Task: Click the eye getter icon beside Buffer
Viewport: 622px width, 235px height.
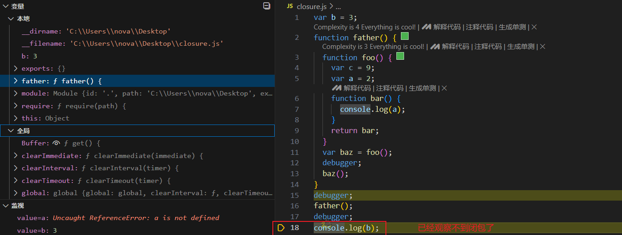Action: (x=56, y=143)
